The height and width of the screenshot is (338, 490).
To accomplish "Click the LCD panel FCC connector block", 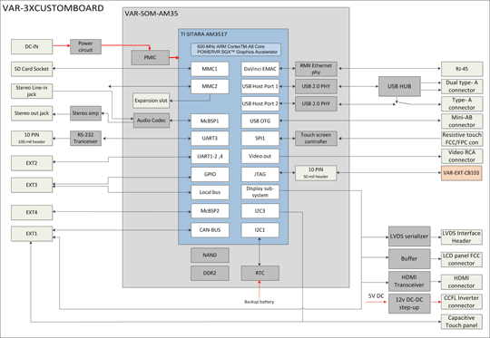I will (x=462, y=260).
